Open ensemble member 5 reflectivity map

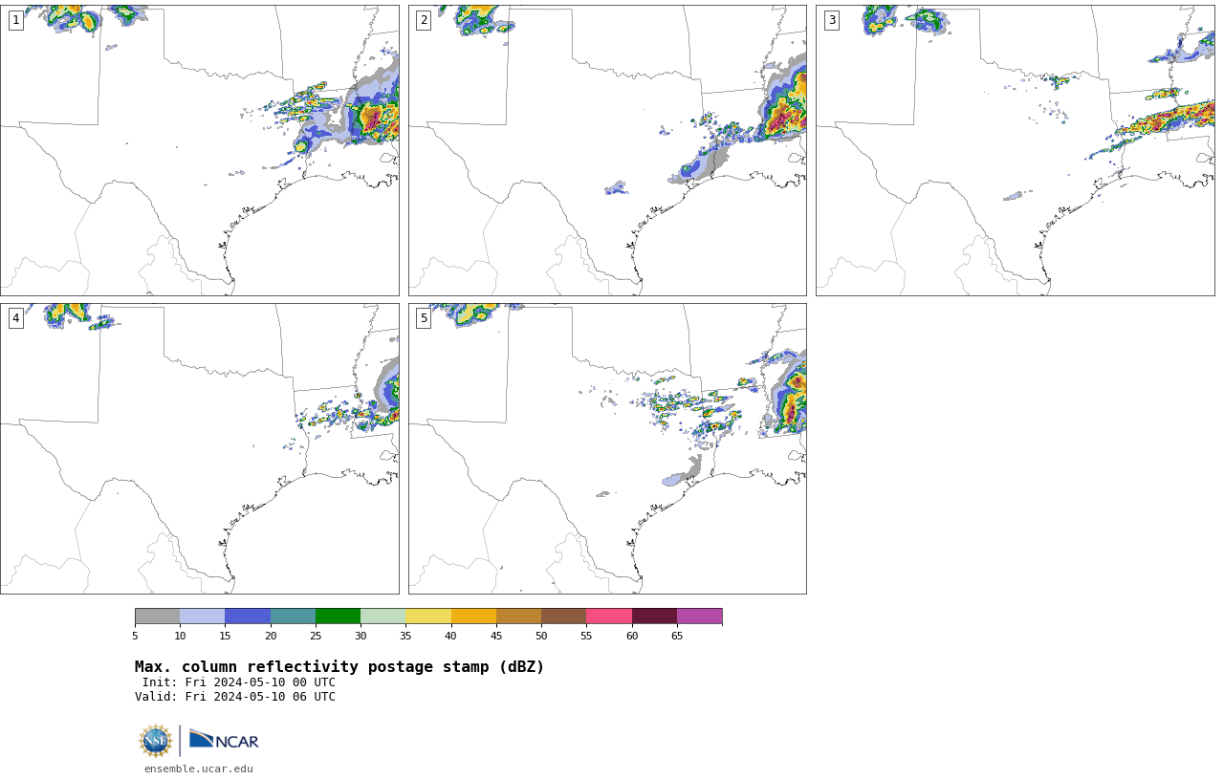click(x=607, y=448)
